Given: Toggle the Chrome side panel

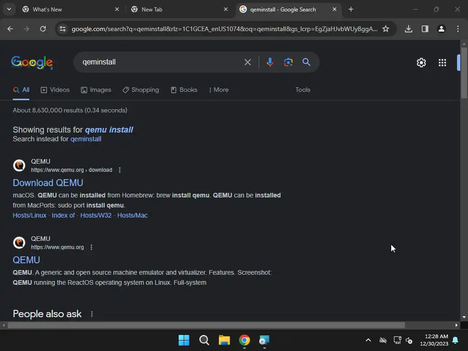Looking at the screenshot, I should click(425, 29).
